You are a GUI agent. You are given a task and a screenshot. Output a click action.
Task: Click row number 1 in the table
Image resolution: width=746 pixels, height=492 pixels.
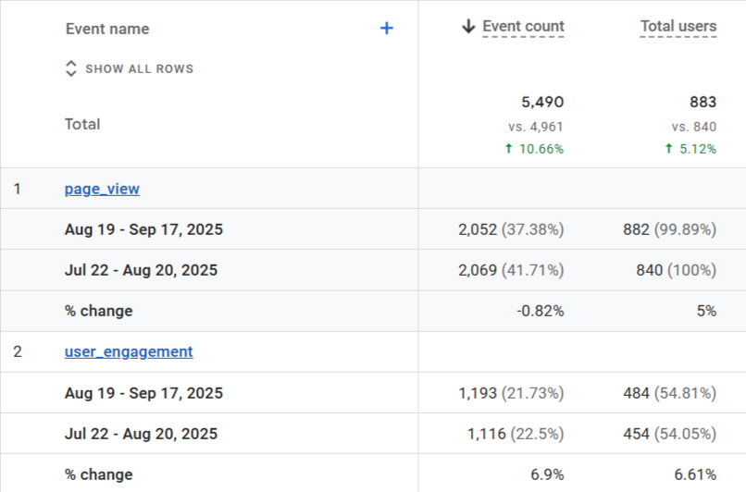[x=18, y=189]
